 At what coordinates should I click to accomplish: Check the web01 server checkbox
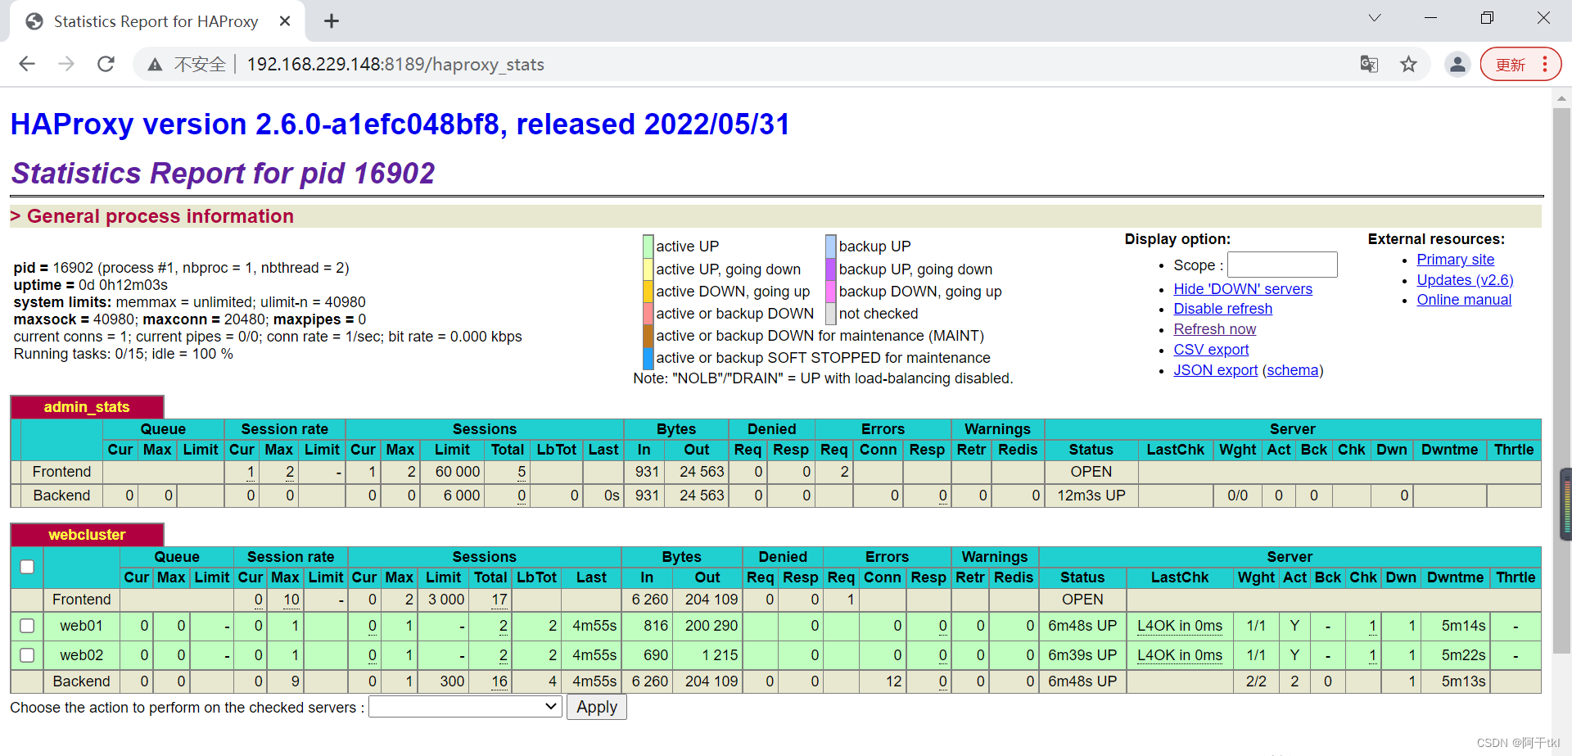tap(27, 626)
